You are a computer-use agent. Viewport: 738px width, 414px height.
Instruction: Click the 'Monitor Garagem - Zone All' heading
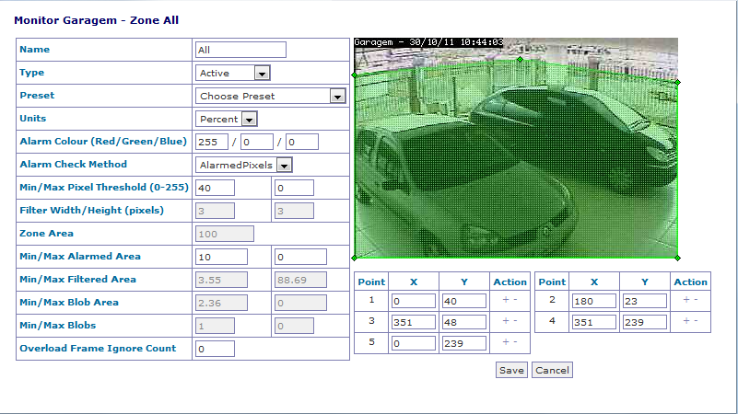pos(97,20)
